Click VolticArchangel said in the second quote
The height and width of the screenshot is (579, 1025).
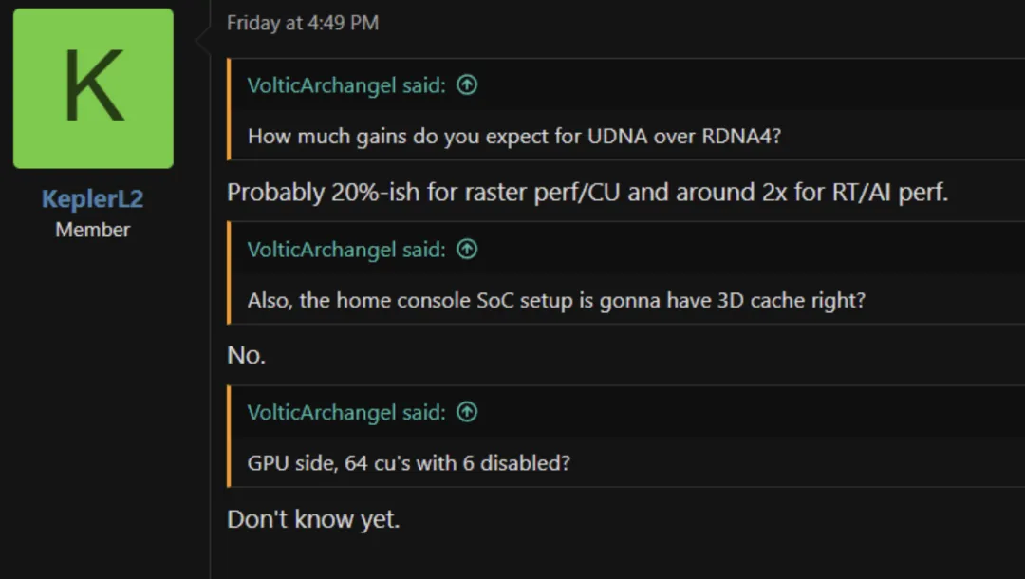click(x=345, y=249)
